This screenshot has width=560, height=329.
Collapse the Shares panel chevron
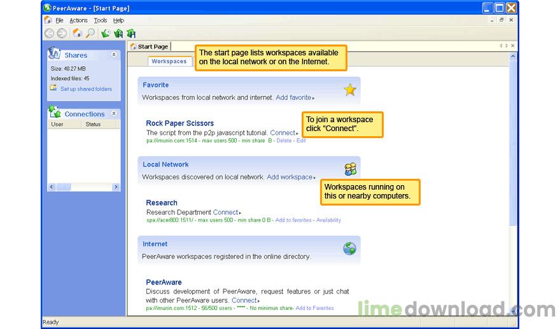coord(114,55)
